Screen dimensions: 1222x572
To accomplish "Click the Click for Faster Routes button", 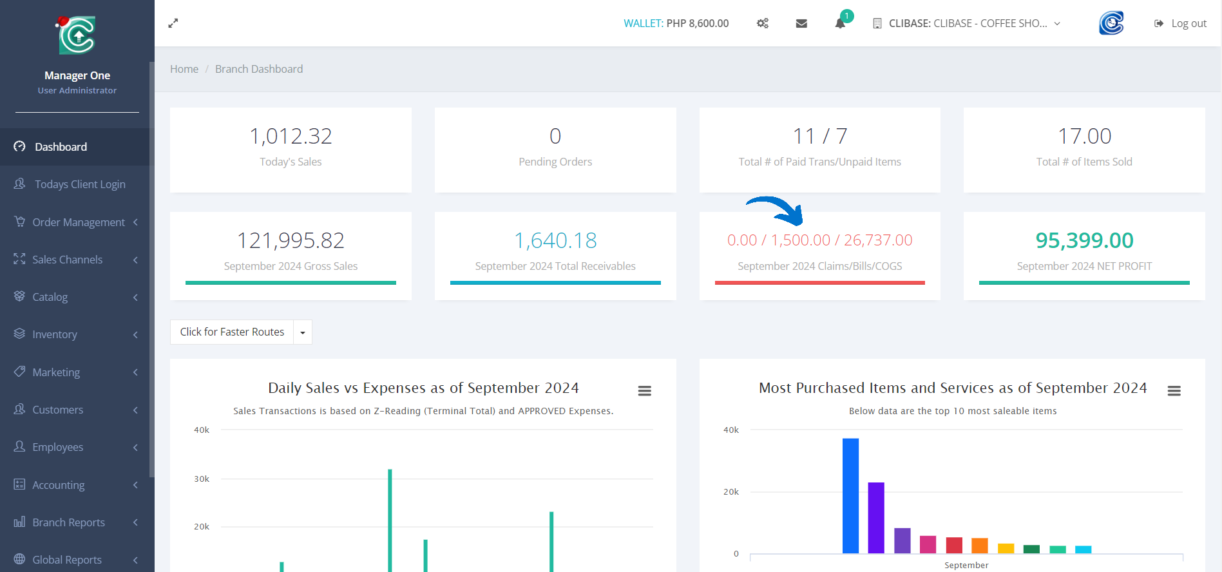I will 232,332.
